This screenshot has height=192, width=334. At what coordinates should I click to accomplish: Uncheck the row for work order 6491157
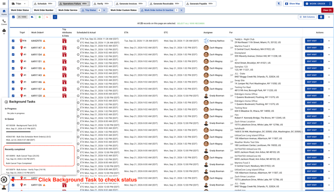click(x=13, y=89)
